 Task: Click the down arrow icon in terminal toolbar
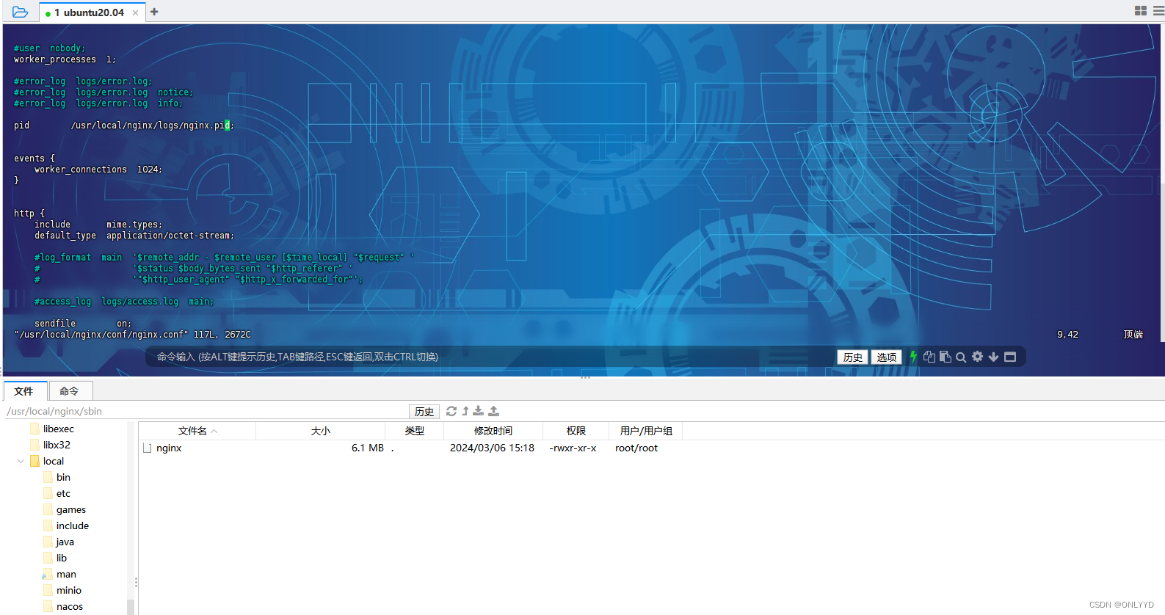pos(993,357)
